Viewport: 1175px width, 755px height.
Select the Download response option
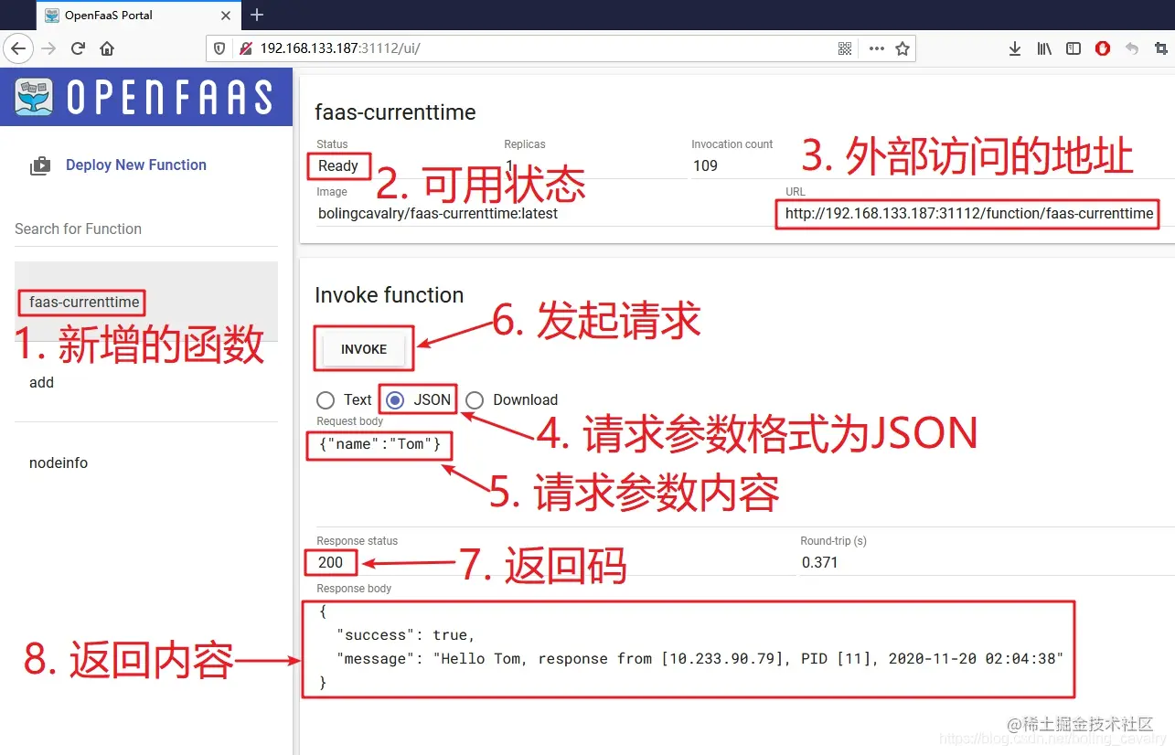point(475,399)
